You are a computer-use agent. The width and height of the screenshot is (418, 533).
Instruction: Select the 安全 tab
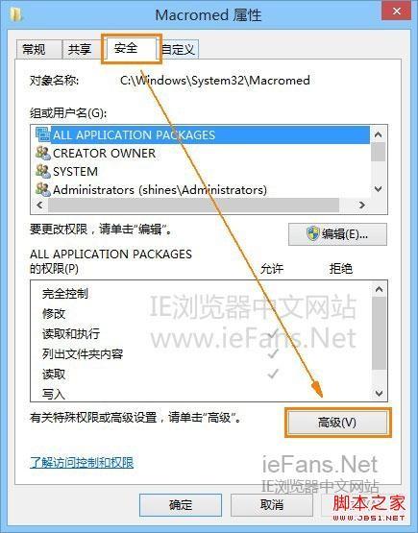click(x=131, y=49)
